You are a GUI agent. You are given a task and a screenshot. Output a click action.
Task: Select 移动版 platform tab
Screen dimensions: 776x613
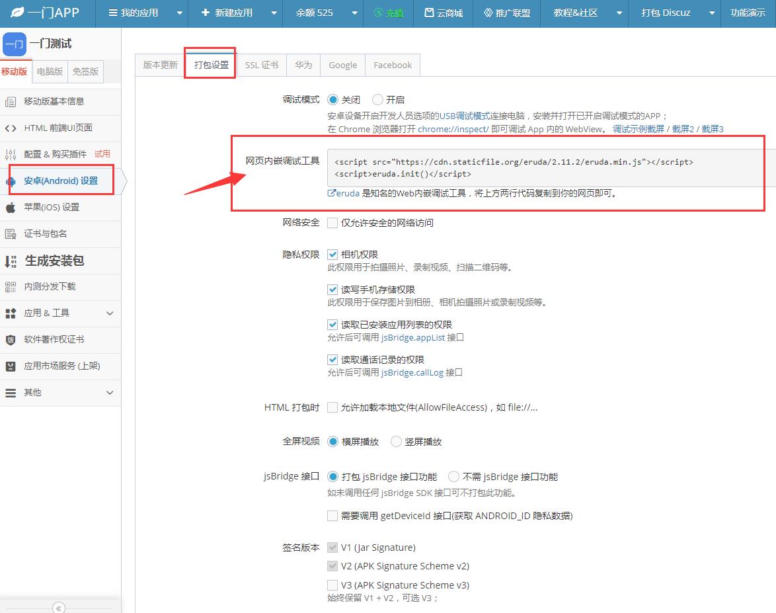[15, 72]
